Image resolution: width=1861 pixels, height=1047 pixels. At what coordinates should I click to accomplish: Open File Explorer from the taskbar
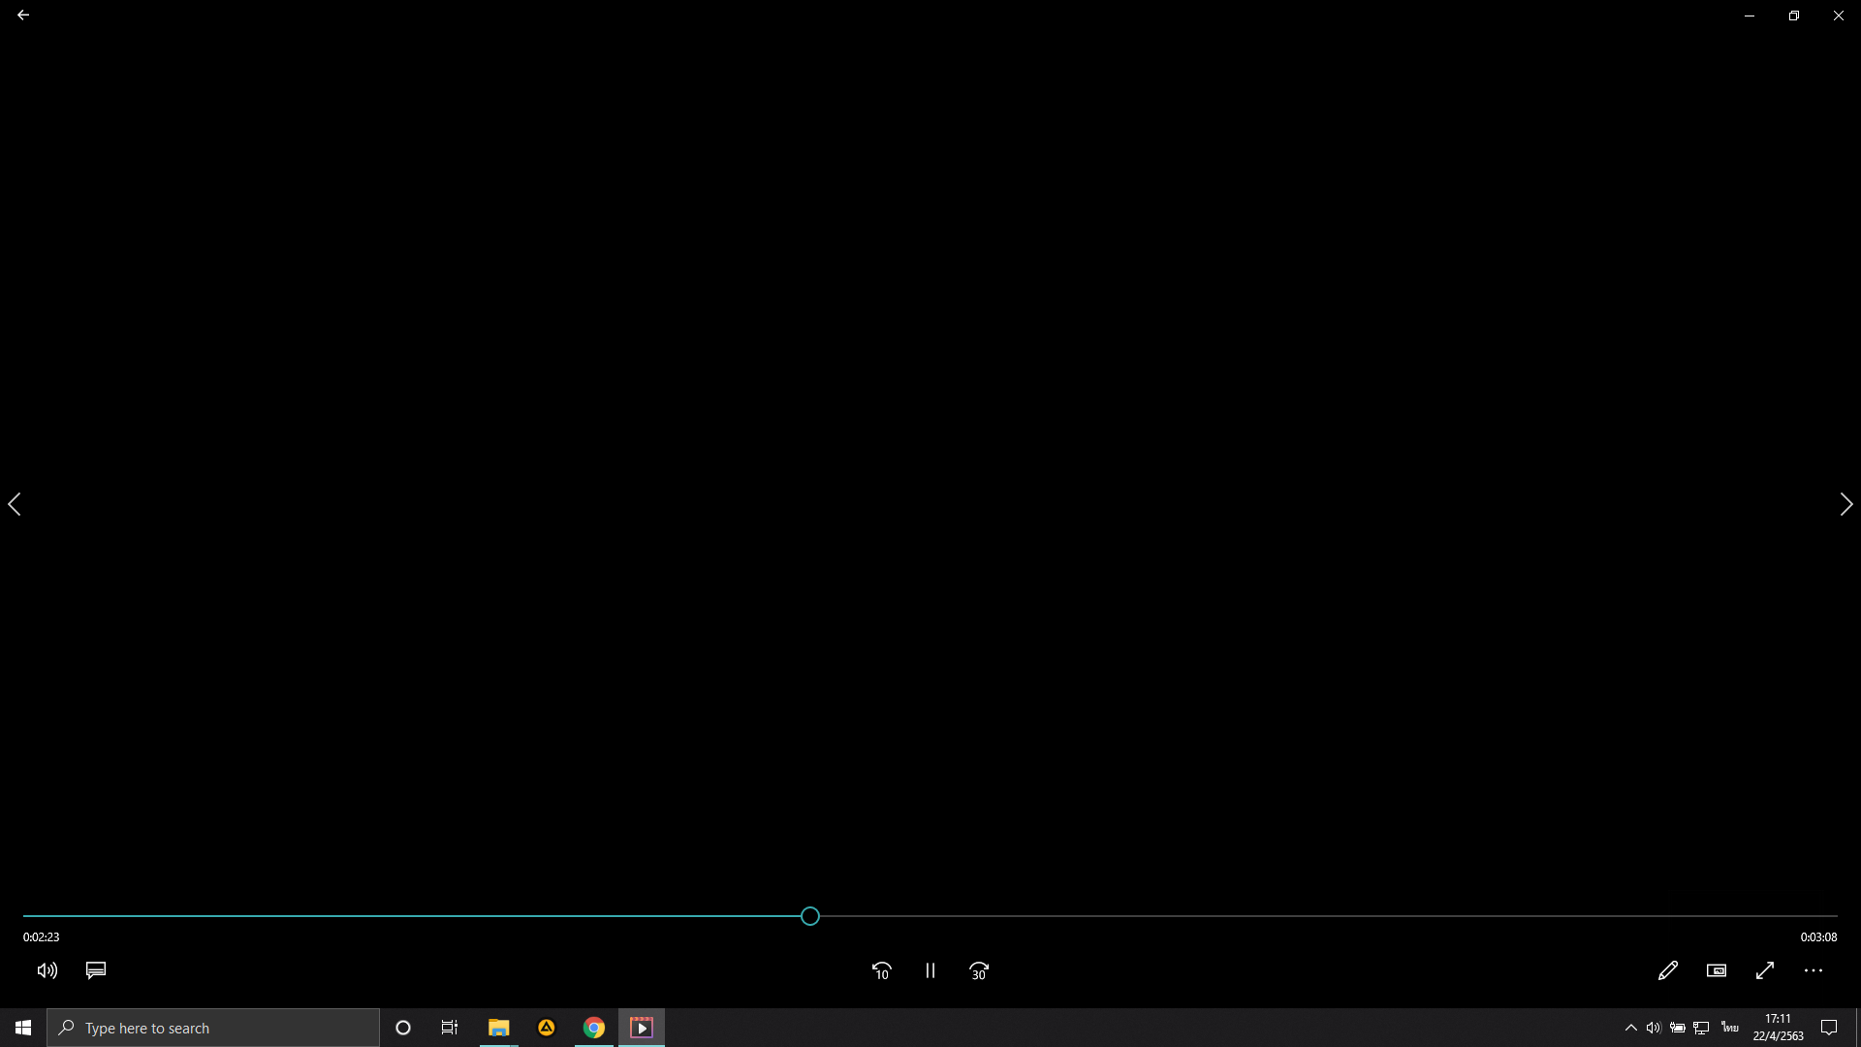(x=498, y=1028)
